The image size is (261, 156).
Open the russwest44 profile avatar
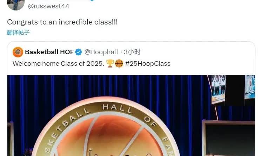coord(16,5)
